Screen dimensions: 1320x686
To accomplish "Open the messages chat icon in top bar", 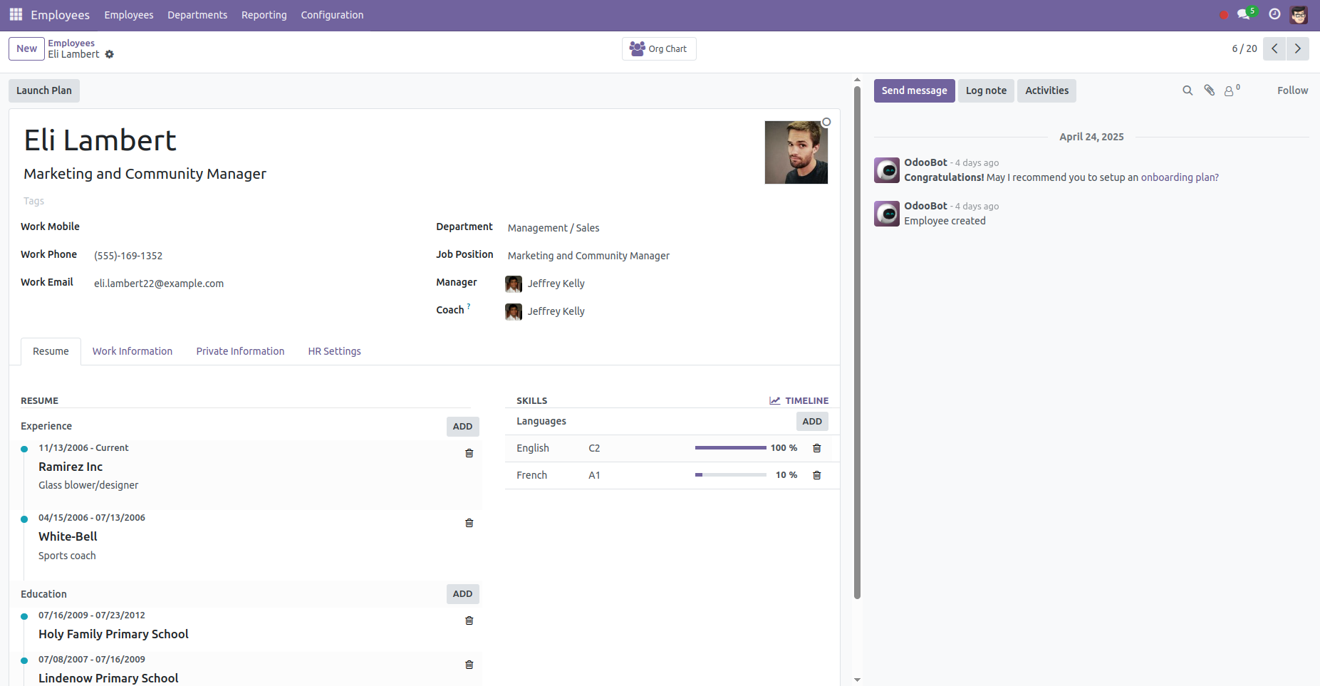I will click(x=1244, y=15).
